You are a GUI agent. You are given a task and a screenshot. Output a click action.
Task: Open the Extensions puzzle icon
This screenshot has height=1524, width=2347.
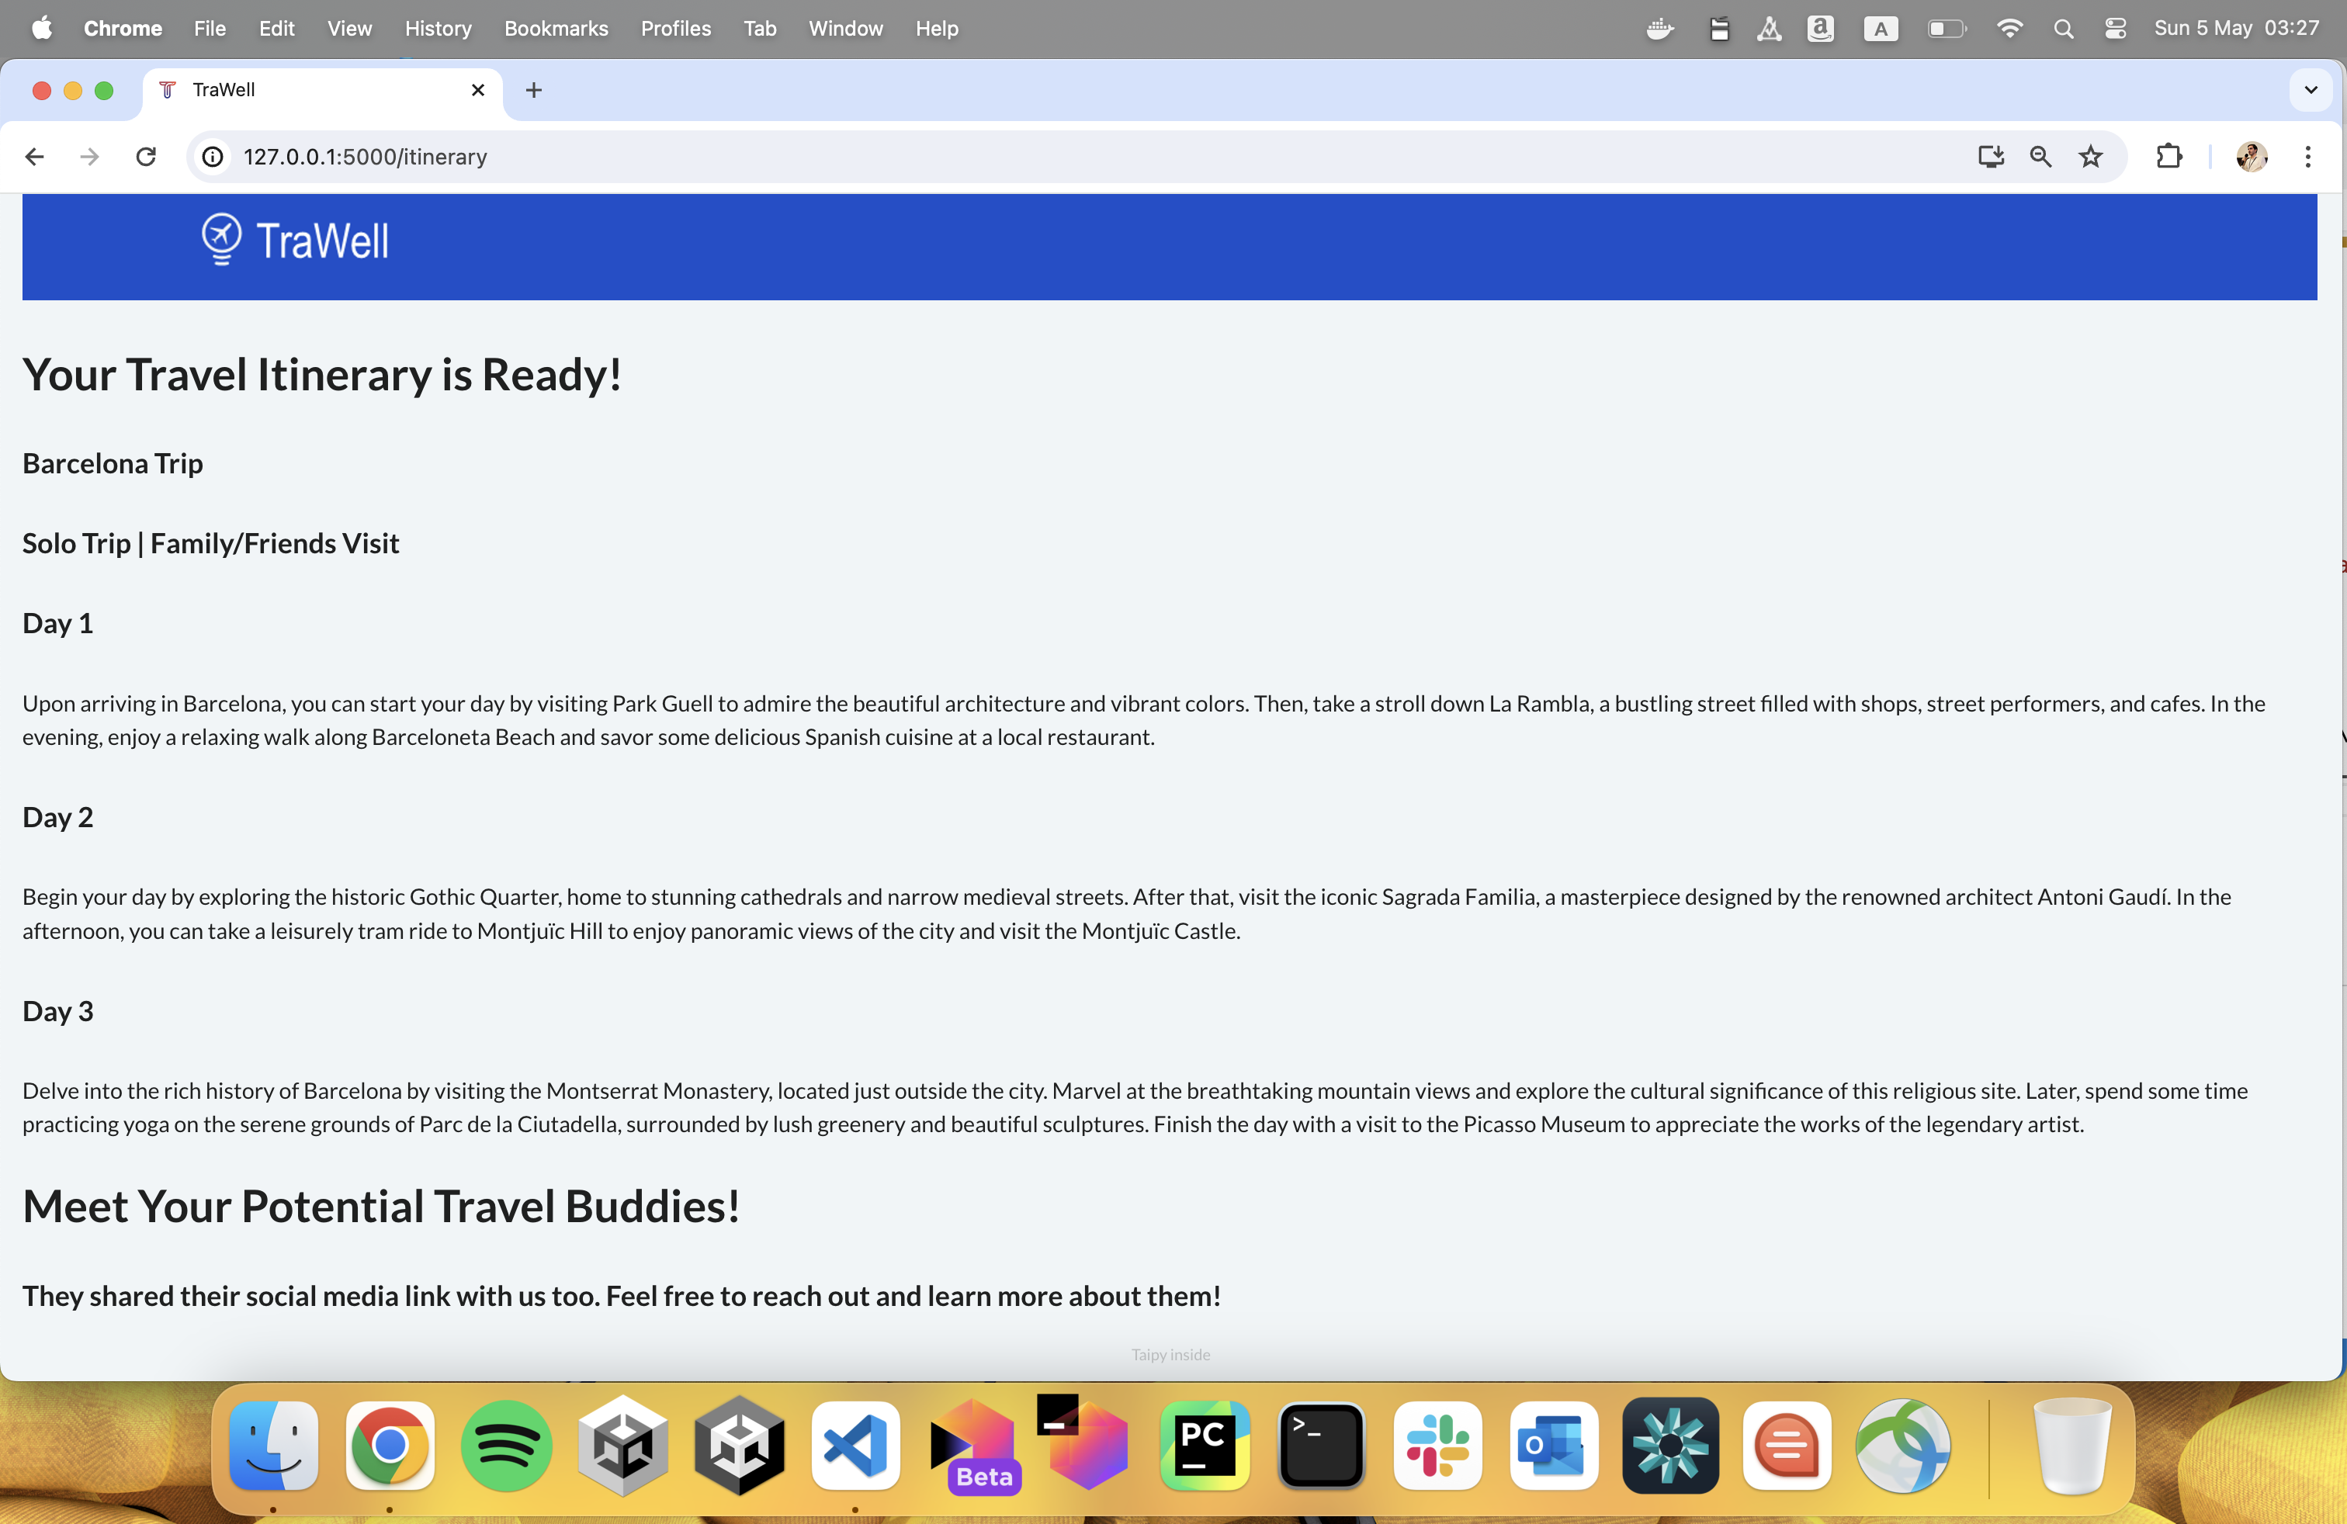(x=2168, y=157)
